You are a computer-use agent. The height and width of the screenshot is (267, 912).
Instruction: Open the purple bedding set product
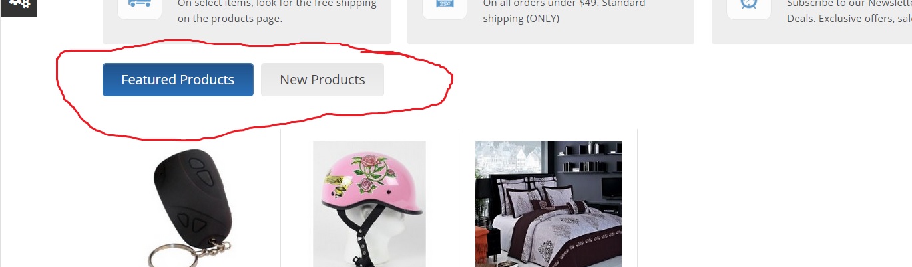point(549,204)
